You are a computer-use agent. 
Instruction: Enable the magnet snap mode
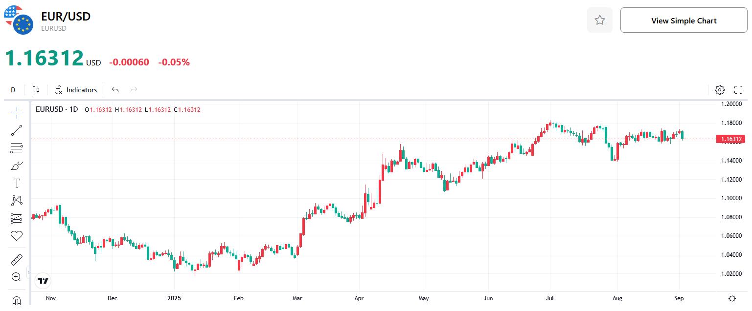pos(16,300)
